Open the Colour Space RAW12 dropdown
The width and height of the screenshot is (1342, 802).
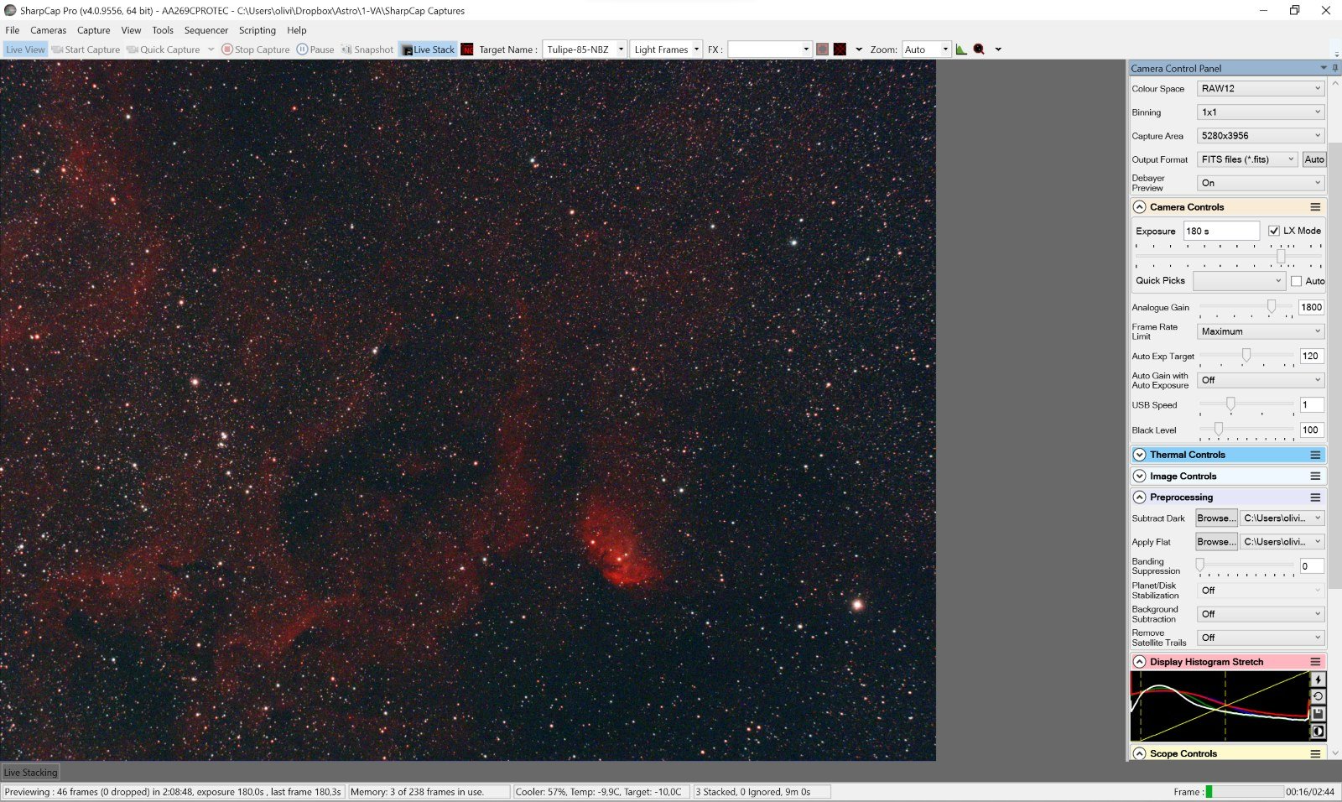(x=1260, y=89)
